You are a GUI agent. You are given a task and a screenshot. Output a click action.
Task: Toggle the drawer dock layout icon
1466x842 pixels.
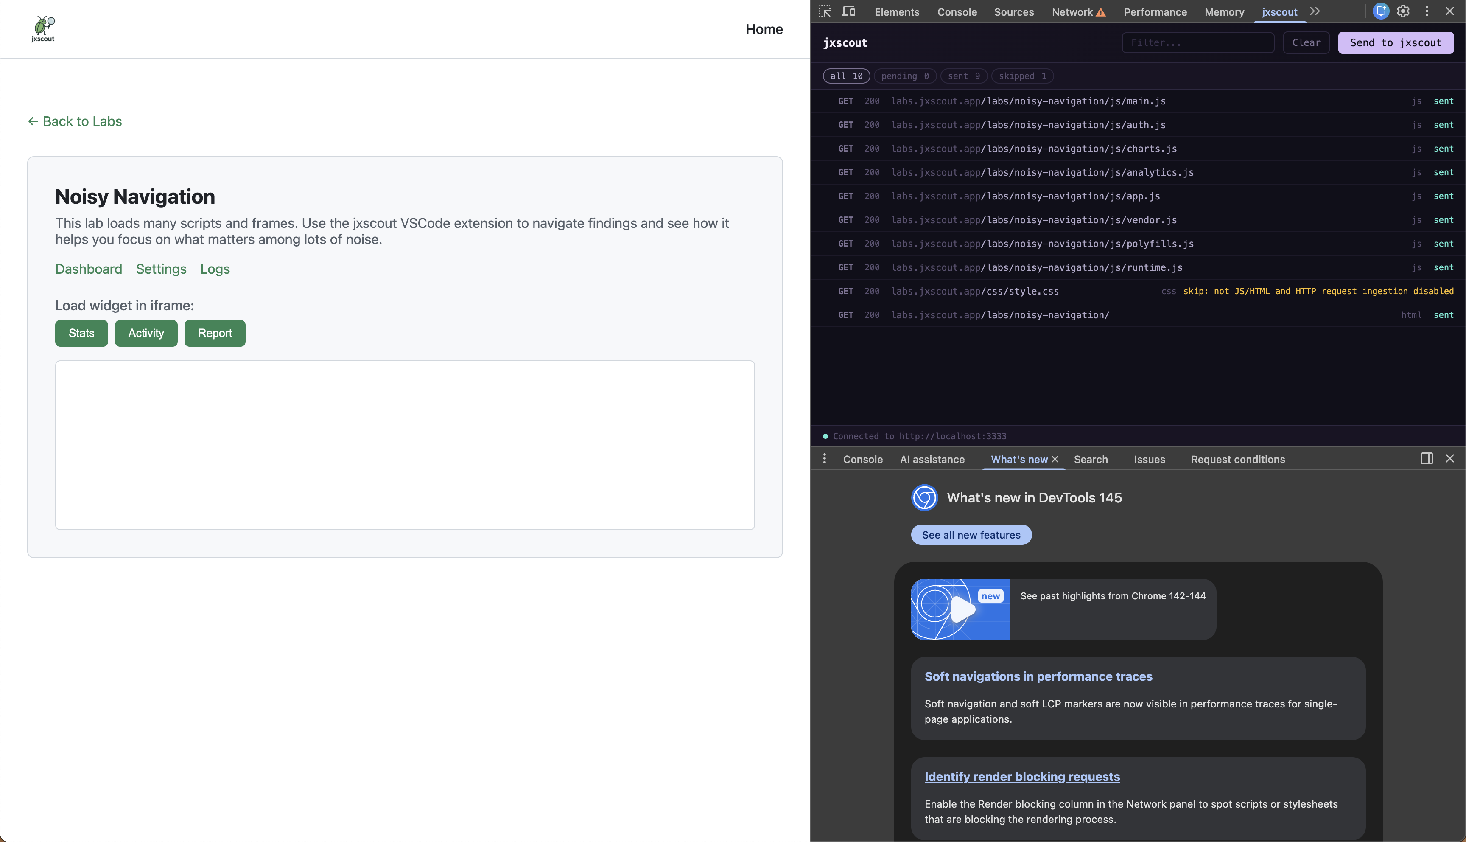(x=1427, y=459)
